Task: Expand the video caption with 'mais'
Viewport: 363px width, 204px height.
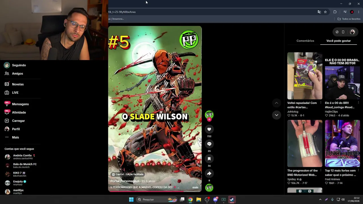Action: 195,187
